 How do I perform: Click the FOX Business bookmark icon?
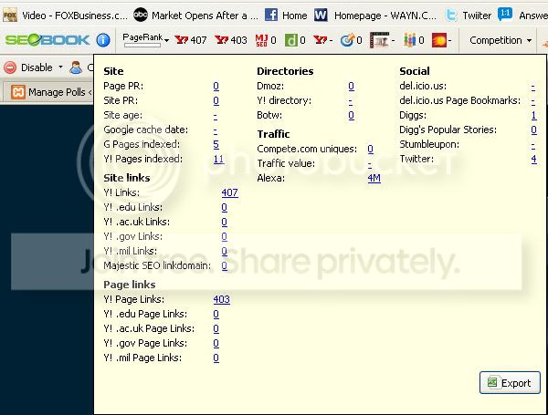pos(10,16)
